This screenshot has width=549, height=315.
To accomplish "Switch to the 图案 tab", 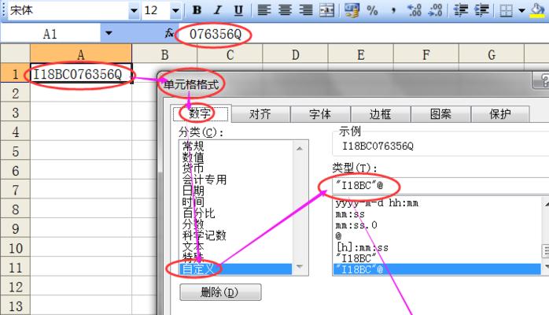I will [440, 114].
